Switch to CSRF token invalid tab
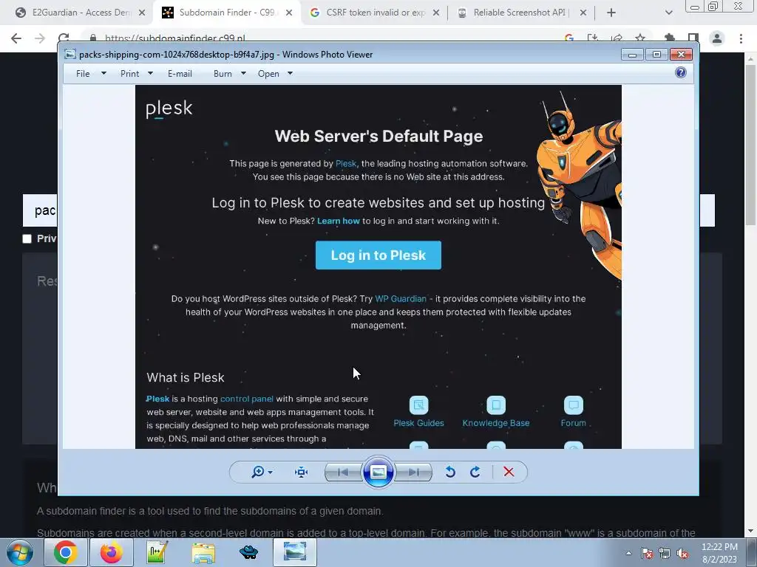Viewport: 757px width, 567px height. (375, 13)
